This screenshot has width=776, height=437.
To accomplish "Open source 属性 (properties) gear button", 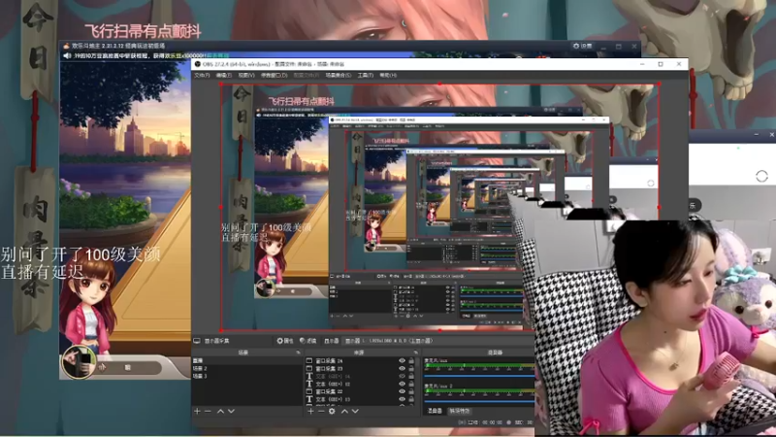I will 284,341.
